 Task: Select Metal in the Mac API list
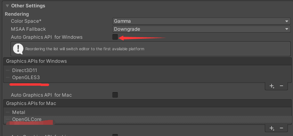pyautogui.click(x=147, y=112)
